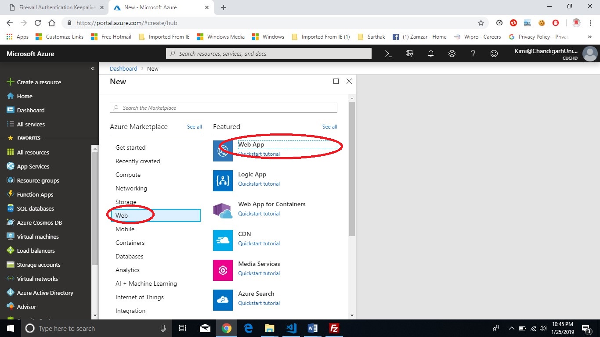
Task: Open Quickstart tutorial under Logic App
Action: 259,184
